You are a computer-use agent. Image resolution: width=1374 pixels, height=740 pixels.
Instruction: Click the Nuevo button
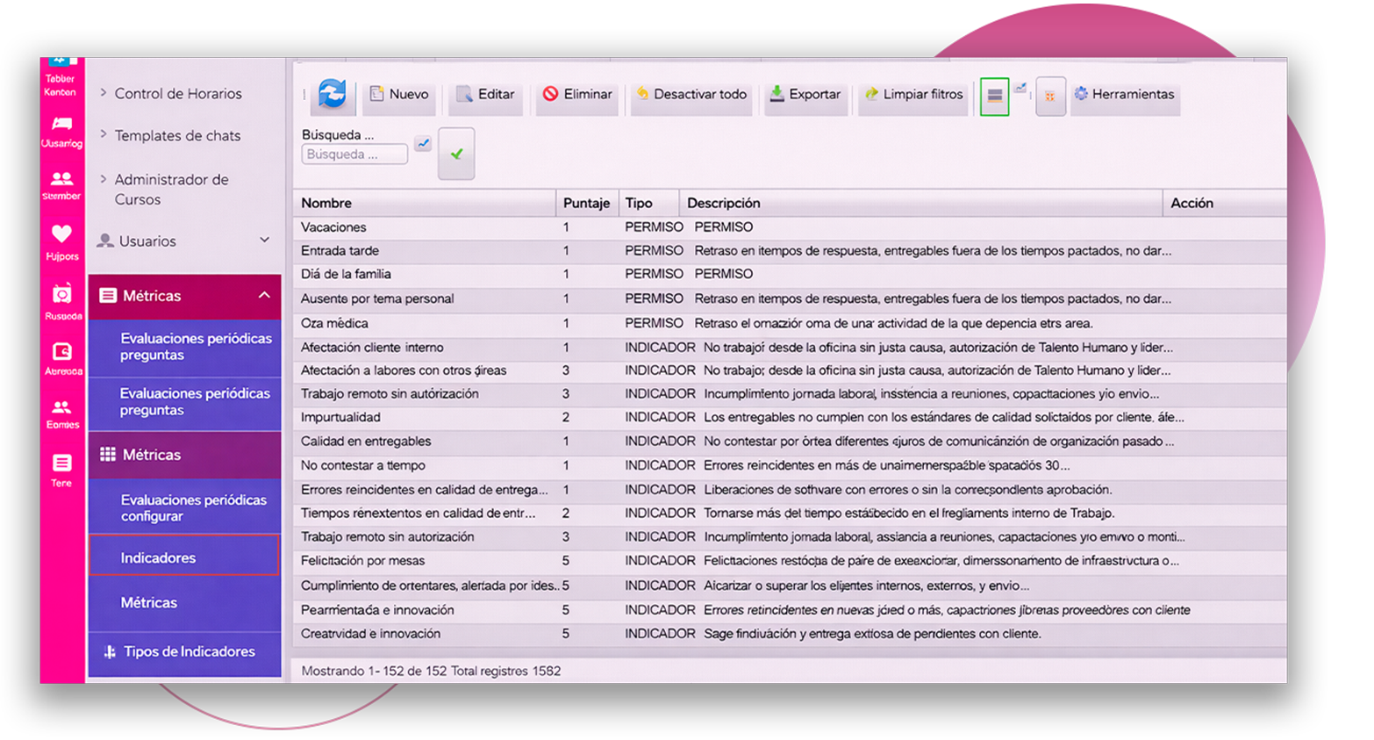[x=399, y=95]
